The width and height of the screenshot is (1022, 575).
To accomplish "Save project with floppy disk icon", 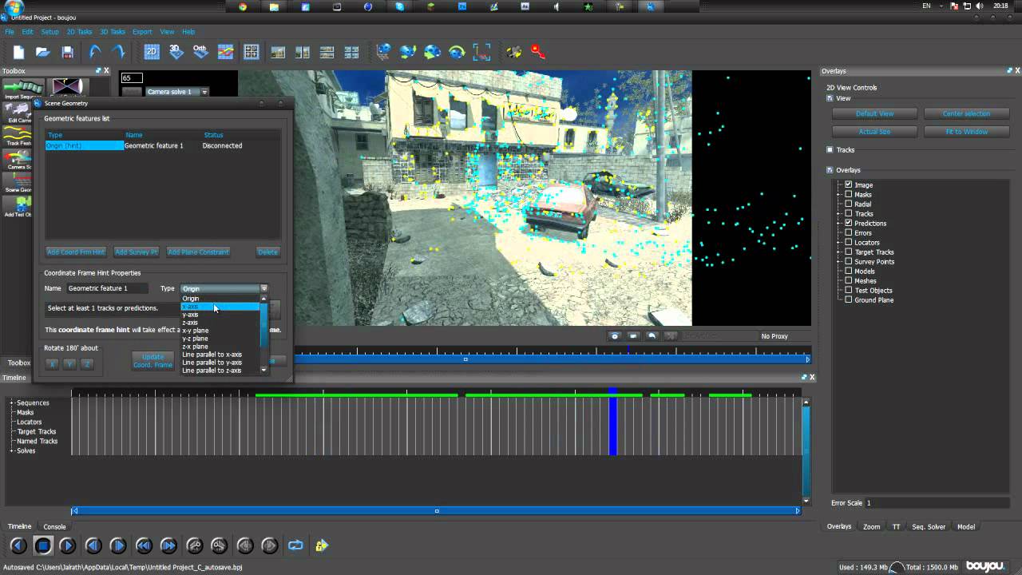I will (68, 53).
